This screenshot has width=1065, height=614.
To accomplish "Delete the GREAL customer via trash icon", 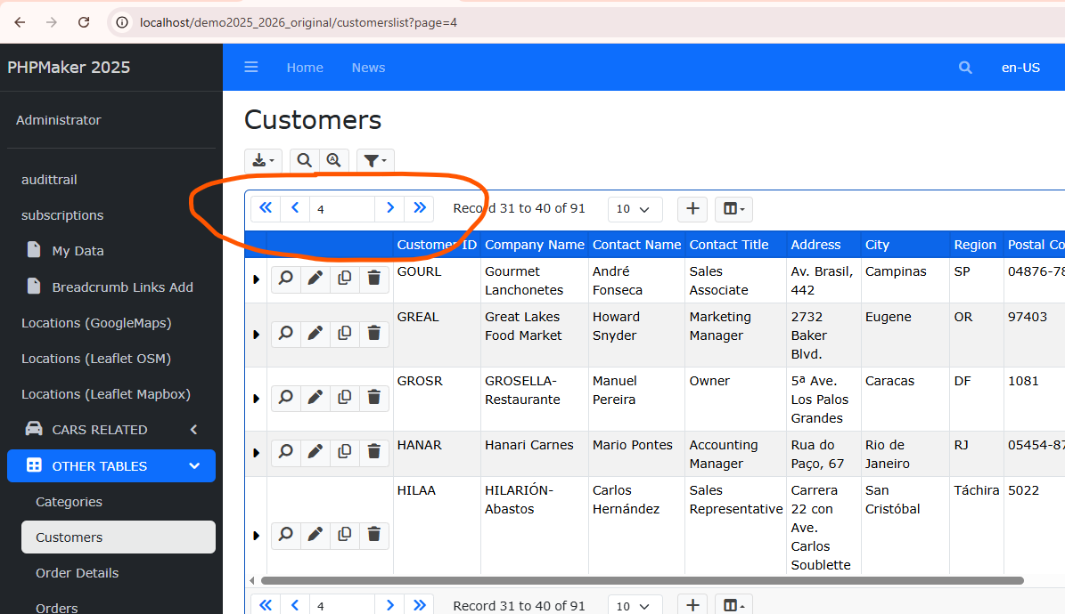I will click(374, 334).
